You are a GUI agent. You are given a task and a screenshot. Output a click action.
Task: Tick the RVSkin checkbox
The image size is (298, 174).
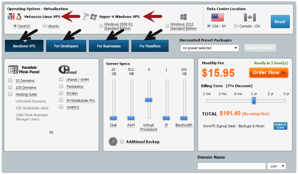coord(61,93)
